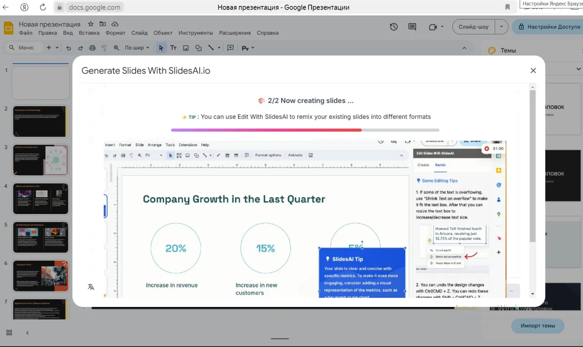
Task: Click the Импорт темы button
Action: click(x=537, y=326)
